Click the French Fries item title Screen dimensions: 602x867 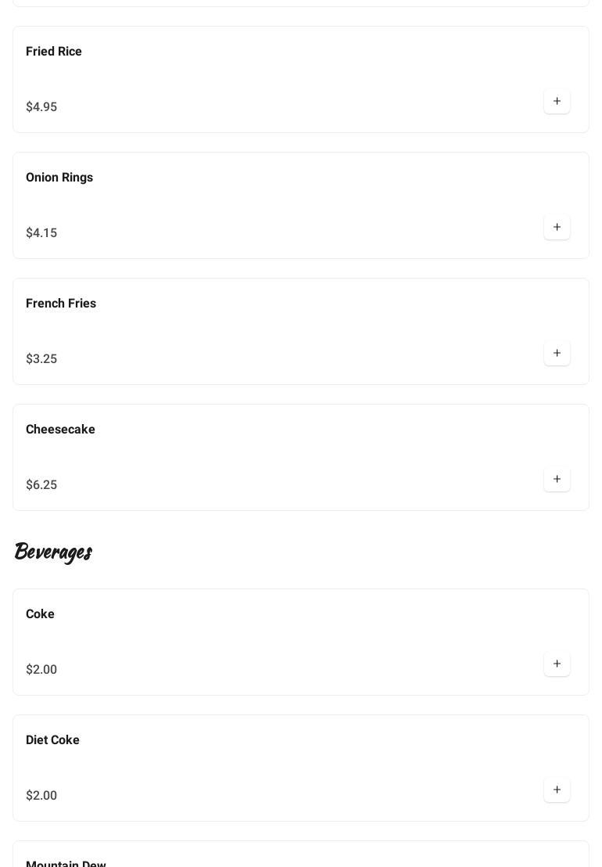point(61,304)
